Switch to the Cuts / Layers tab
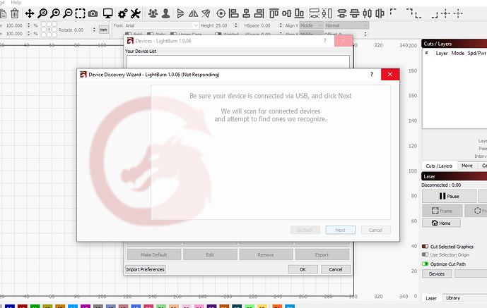The image size is (487, 308). [439, 166]
